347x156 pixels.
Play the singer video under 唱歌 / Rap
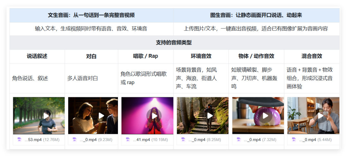coord(154,116)
